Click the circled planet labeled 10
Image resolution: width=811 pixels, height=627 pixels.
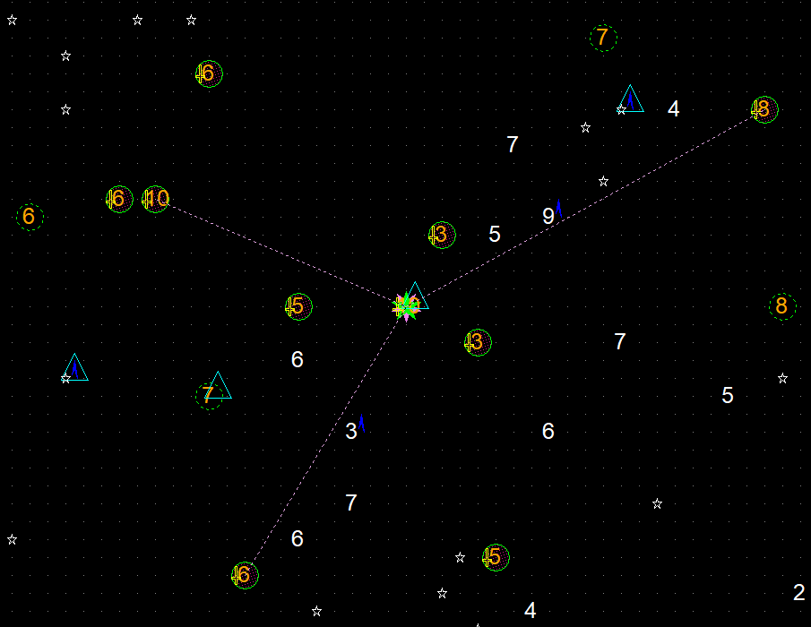(x=155, y=199)
